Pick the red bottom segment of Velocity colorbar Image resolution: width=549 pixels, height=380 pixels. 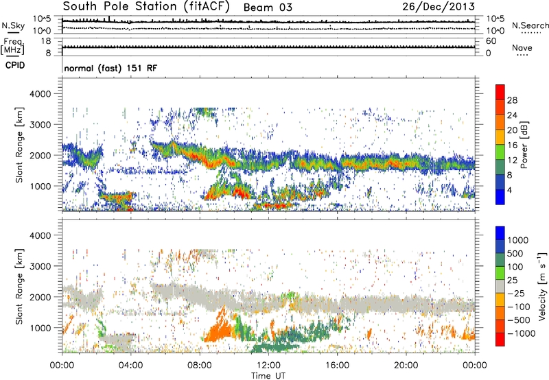500,340
